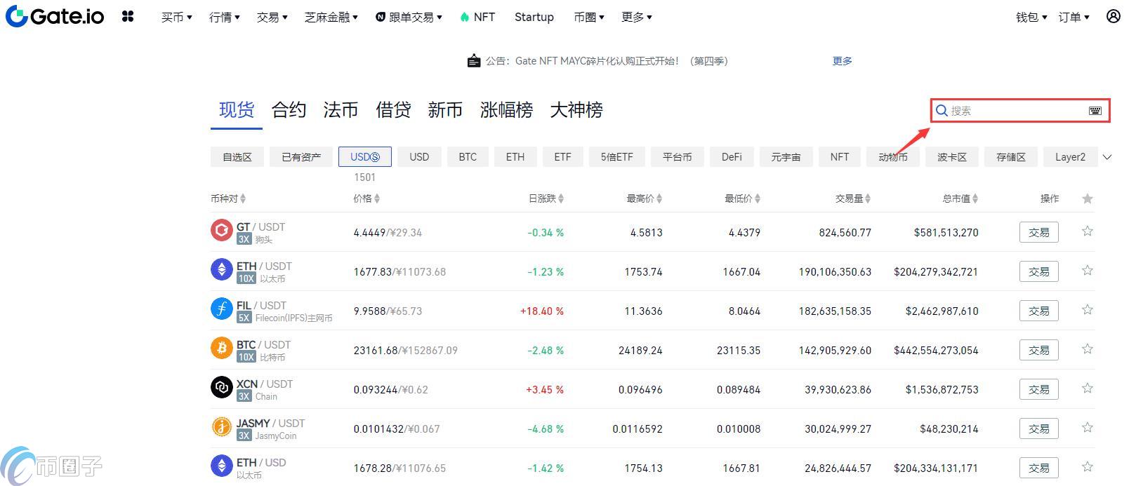This screenshot has width=1136, height=486.
Task: Click the 搜索 search input field
Action: [1015, 111]
